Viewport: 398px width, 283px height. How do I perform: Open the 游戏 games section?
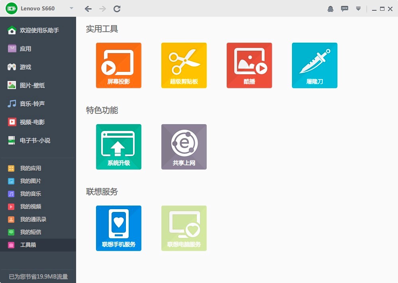point(38,67)
